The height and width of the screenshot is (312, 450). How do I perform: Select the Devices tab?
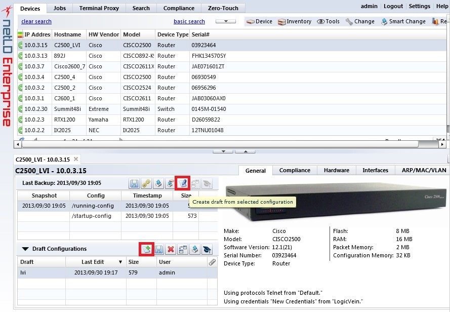click(x=30, y=9)
